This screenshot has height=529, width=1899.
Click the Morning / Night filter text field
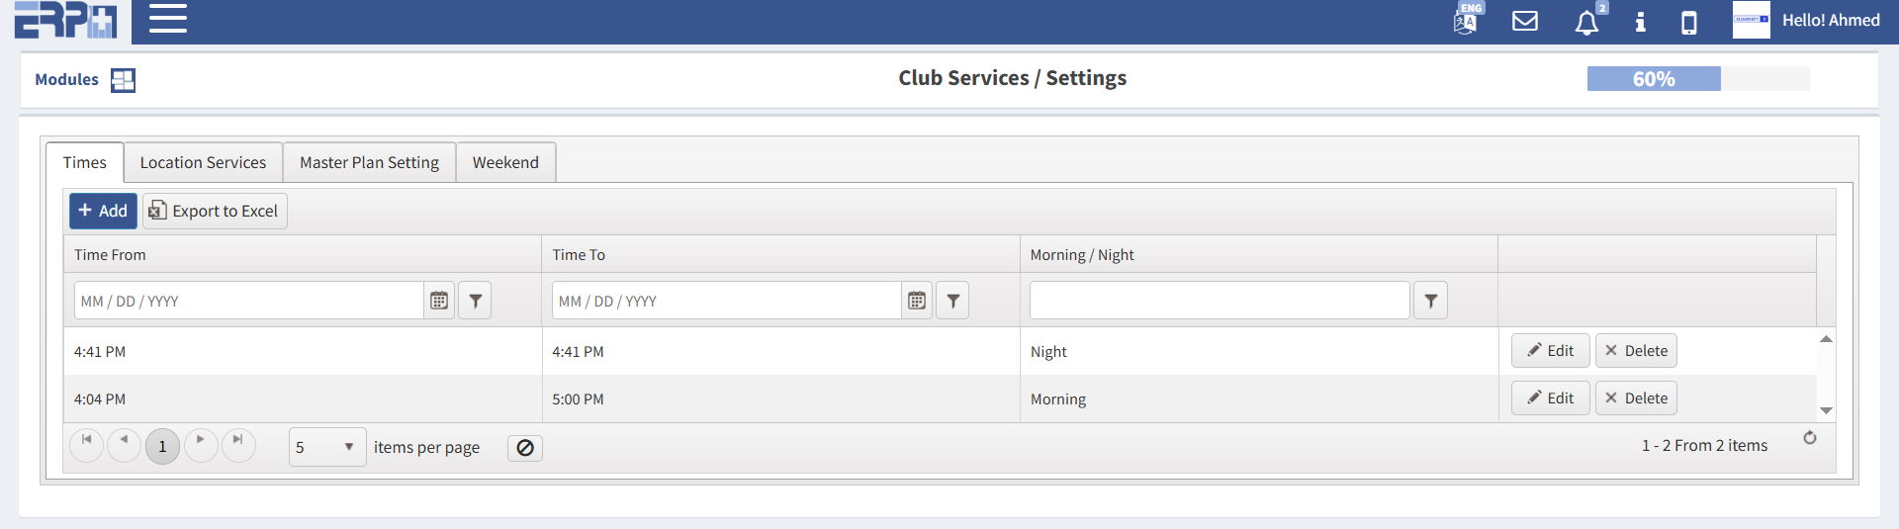coord(1219,301)
